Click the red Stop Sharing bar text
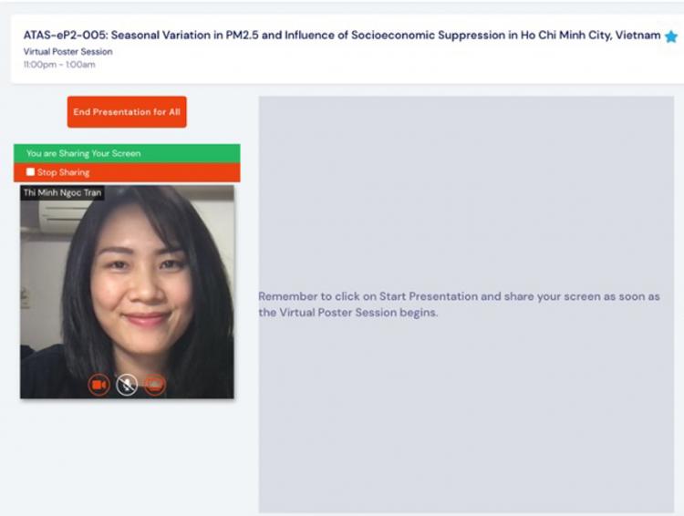Viewport: 684px width, 516px height. (x=63, y=172)
